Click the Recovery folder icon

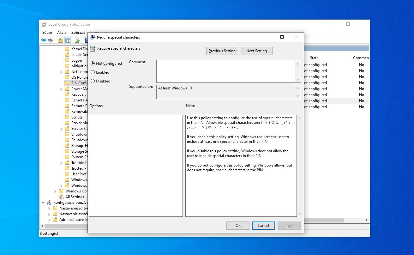tap(67, 94)
